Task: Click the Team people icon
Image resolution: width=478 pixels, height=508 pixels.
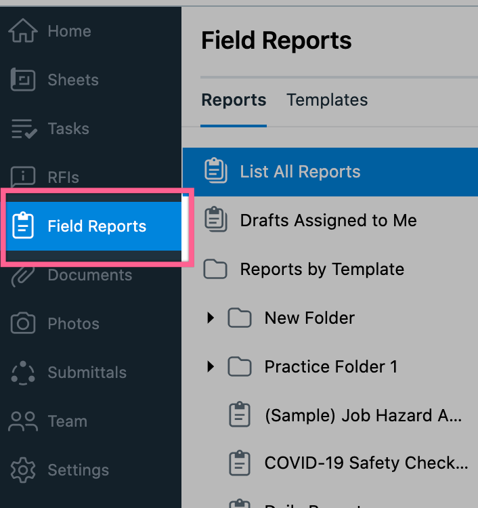Action: tap(22, 421)
